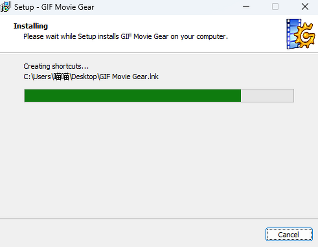Close the Setup window
318x247 pixels.
(x=305, y=7)
